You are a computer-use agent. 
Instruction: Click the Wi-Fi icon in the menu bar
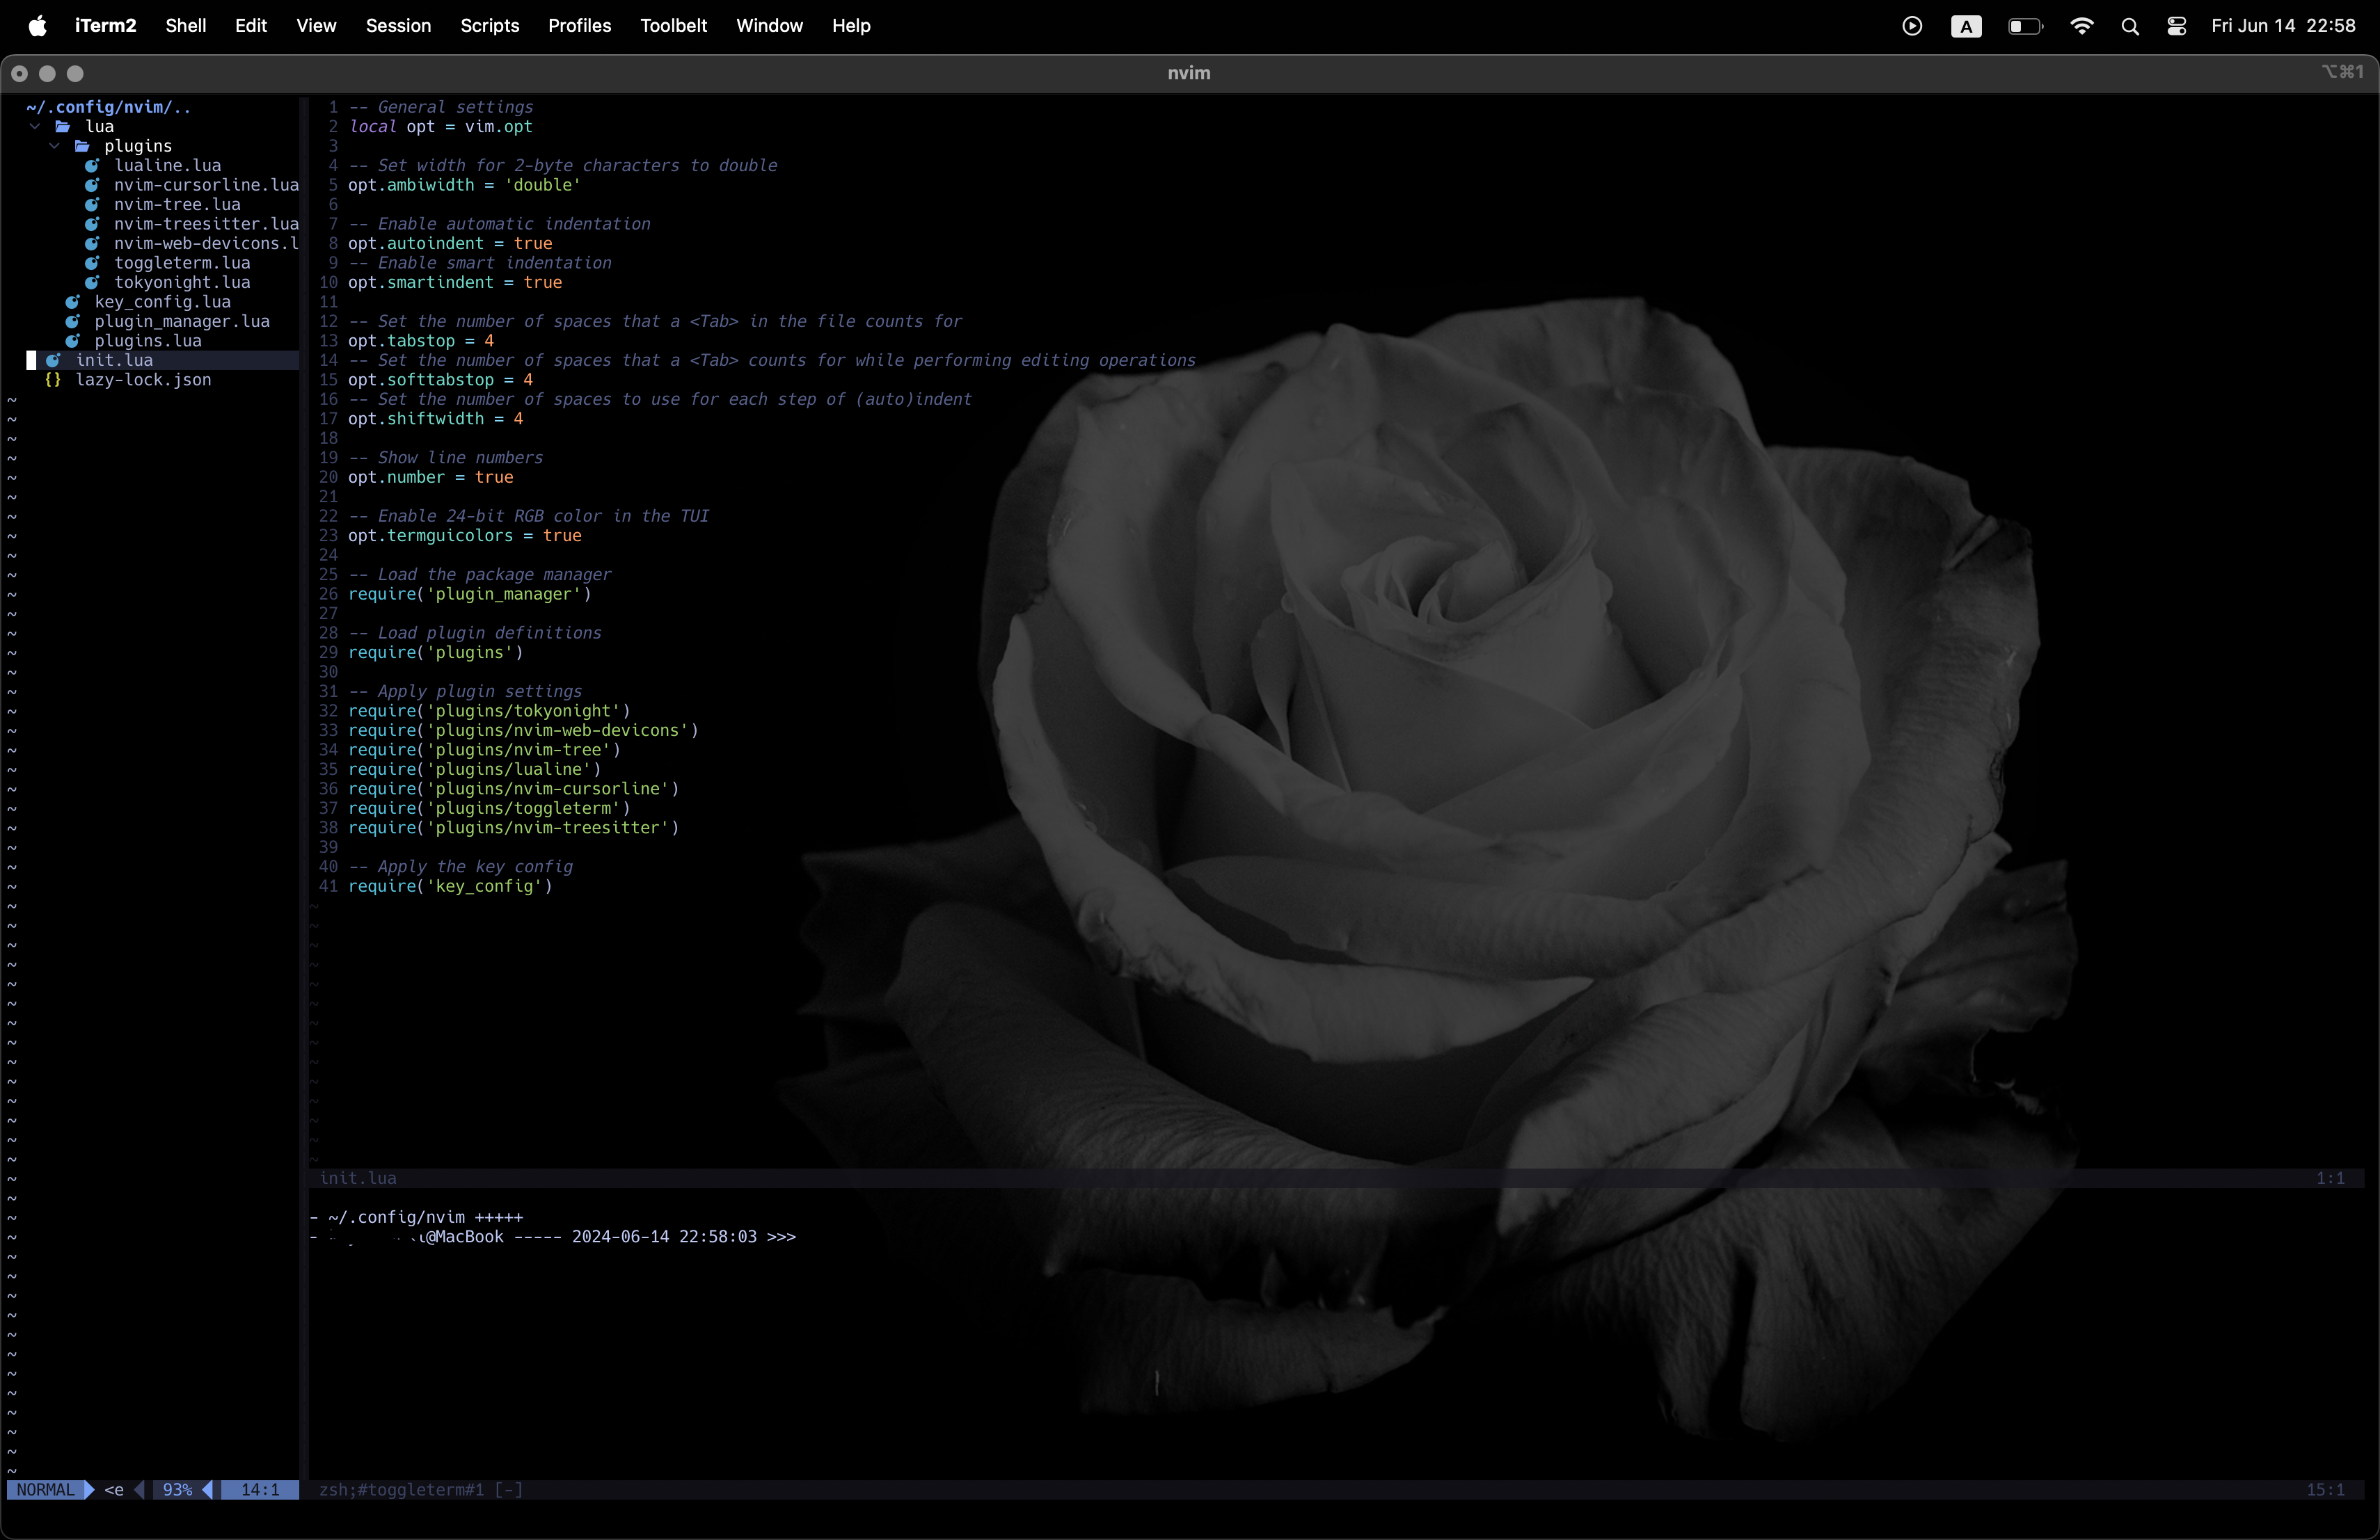coord(2081,26)
